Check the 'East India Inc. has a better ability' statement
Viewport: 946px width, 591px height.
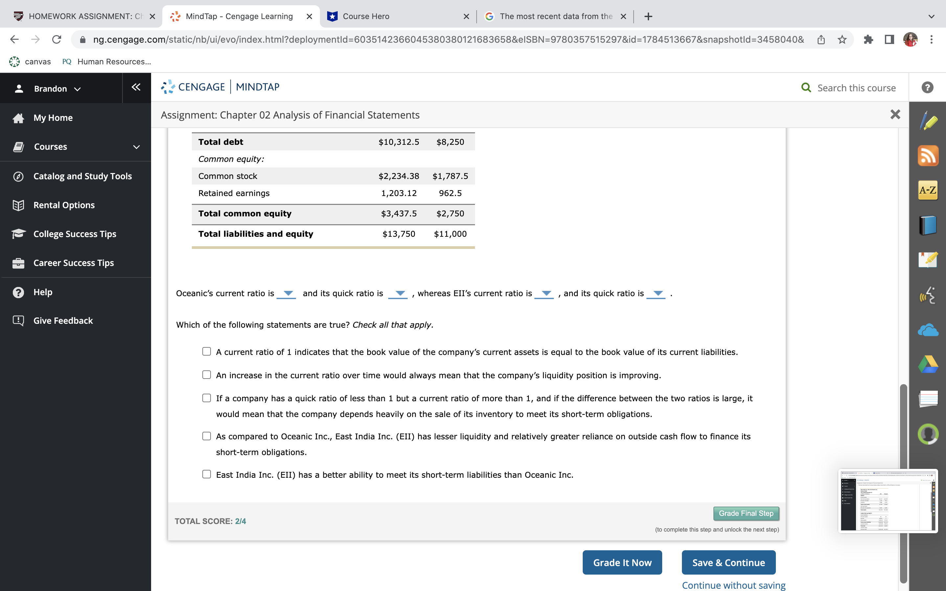[206, 474]
